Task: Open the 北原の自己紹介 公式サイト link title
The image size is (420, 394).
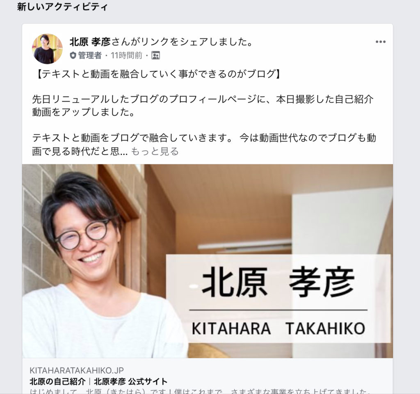Action: pos(98,381)
